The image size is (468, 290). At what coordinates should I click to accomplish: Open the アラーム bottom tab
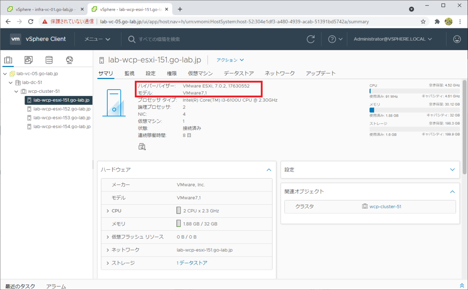click(x=56, y=286)
